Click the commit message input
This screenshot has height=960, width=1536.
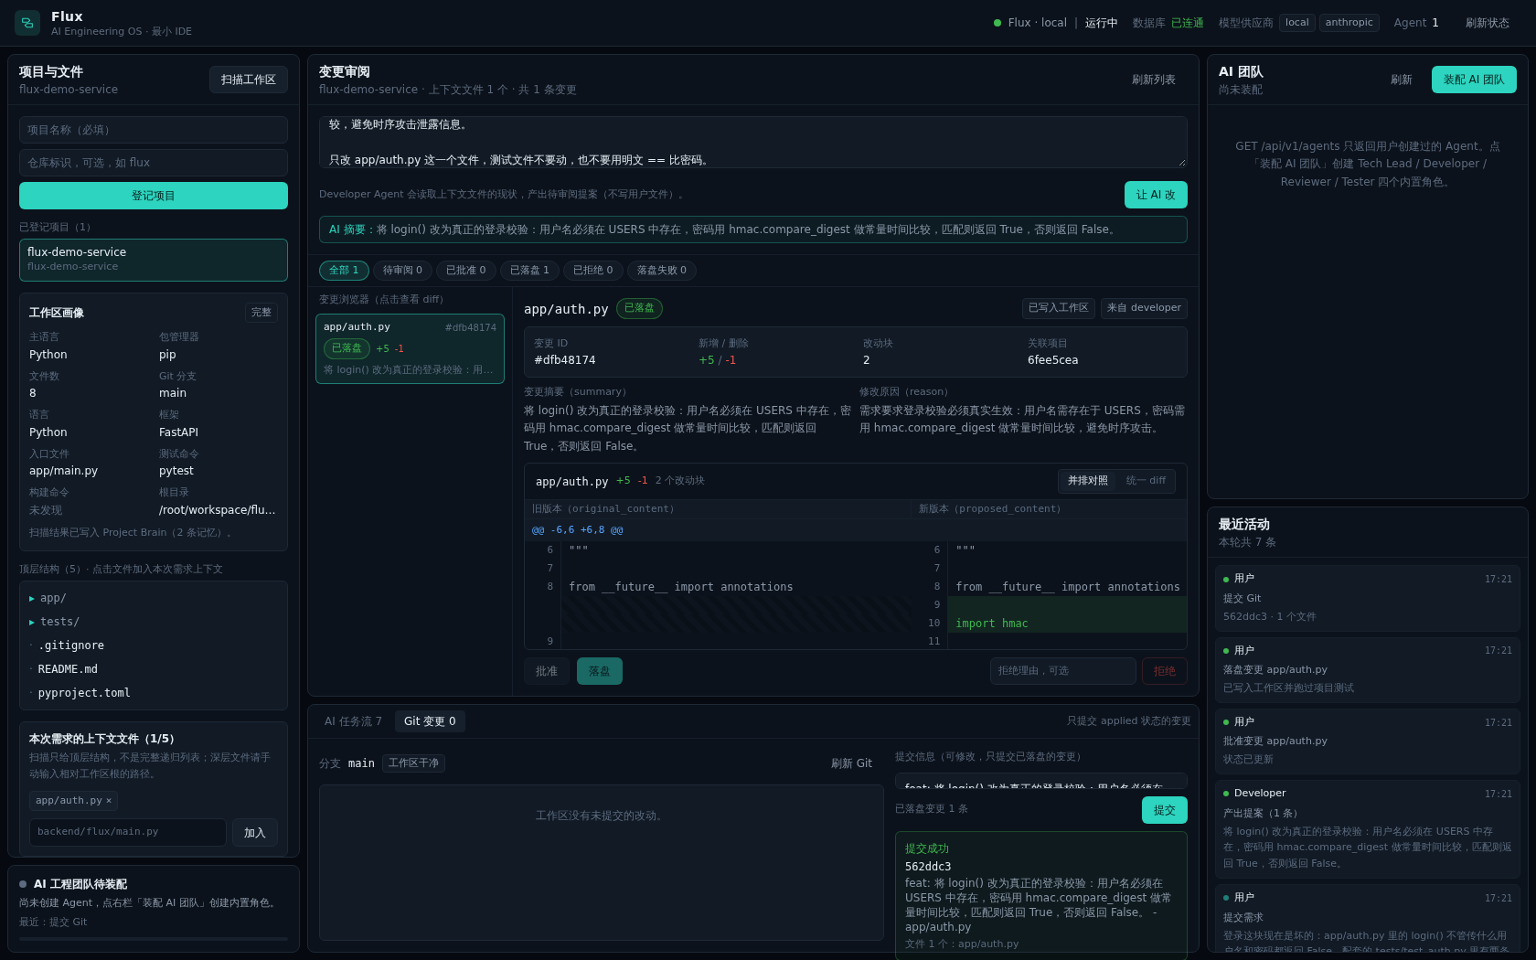point(1041,782)
